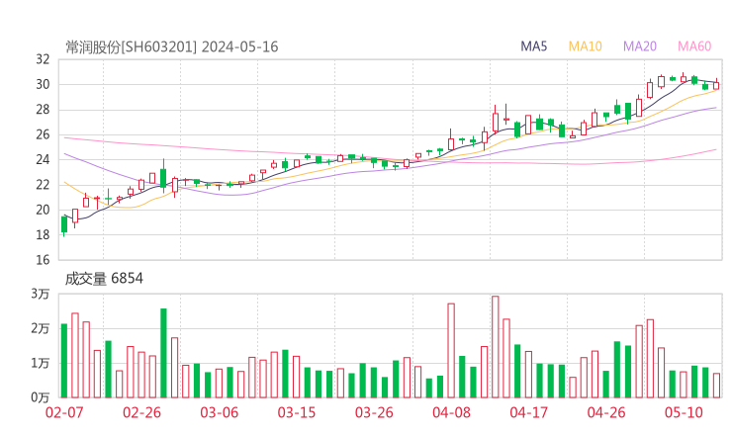Select the tallest volume bar in mid-April

(496, 347)
